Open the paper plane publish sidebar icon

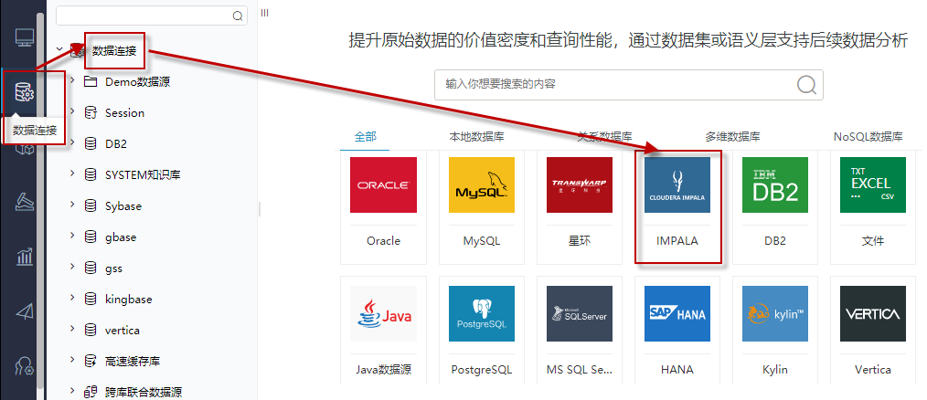25,311
